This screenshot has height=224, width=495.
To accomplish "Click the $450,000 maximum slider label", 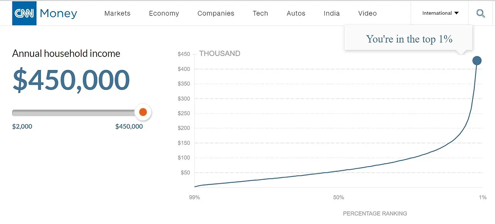I will tap(129, 127).
